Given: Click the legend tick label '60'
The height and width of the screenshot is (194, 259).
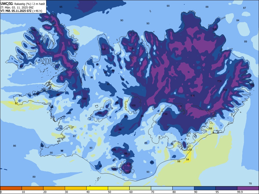Looking at the screenshot, I should point(131,192).
